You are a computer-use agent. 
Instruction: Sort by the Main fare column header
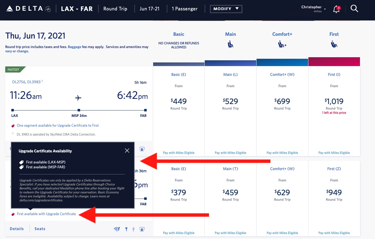pyautogui.click(x=230, y=34)
